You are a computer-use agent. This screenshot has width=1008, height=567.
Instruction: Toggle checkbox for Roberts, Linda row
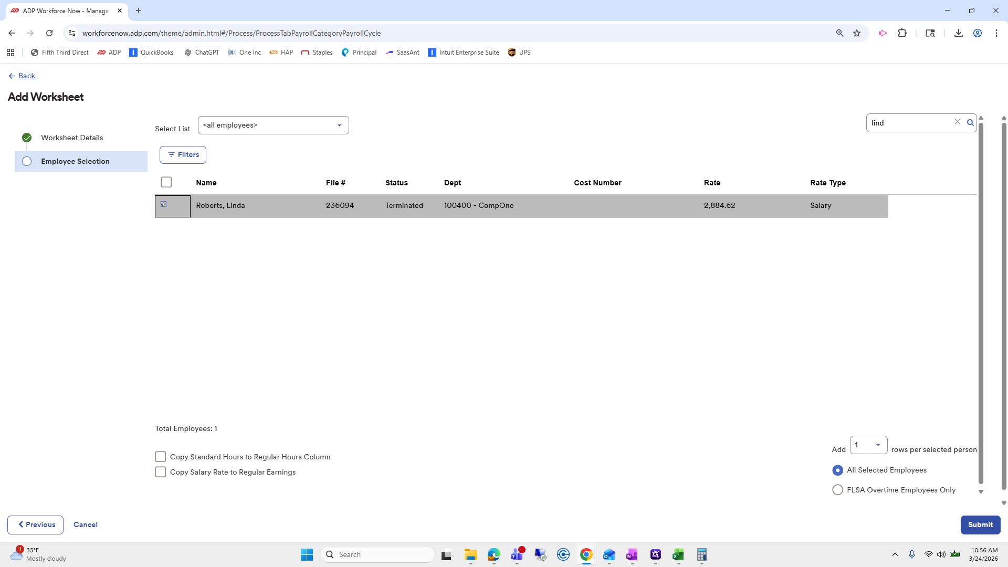163,204
